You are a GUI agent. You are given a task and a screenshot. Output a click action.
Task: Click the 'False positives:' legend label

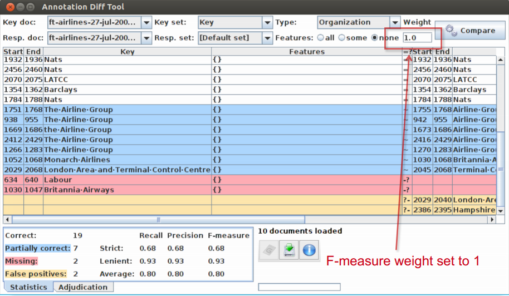36,274
